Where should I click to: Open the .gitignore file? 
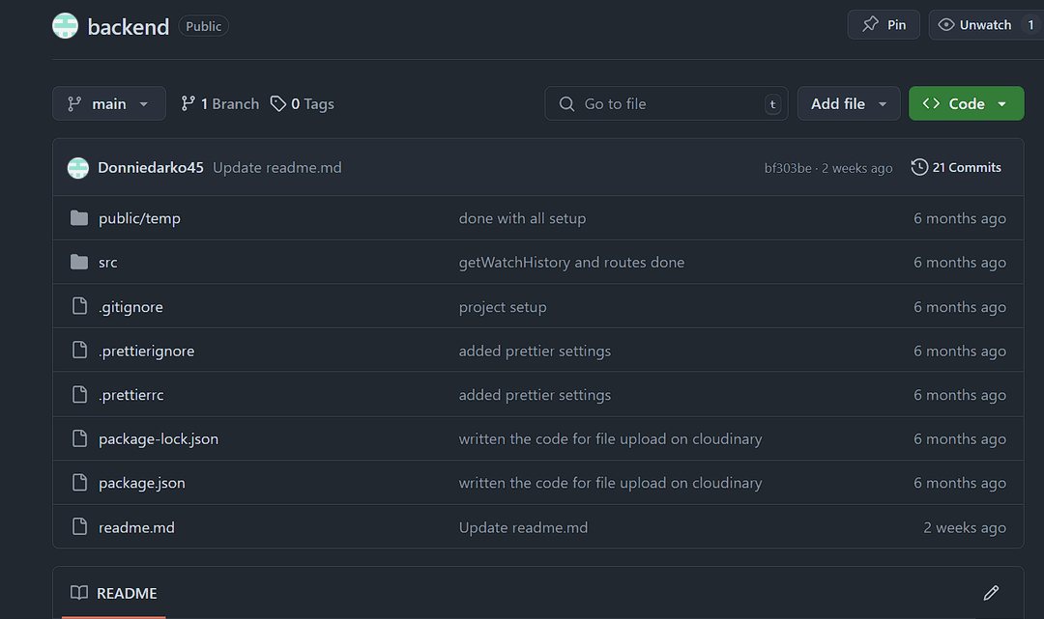[x=130, y=306]
